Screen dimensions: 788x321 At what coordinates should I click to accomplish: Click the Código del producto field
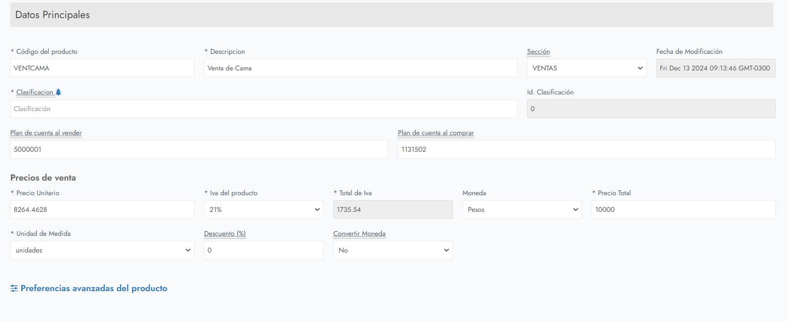[x=102, y=68]
